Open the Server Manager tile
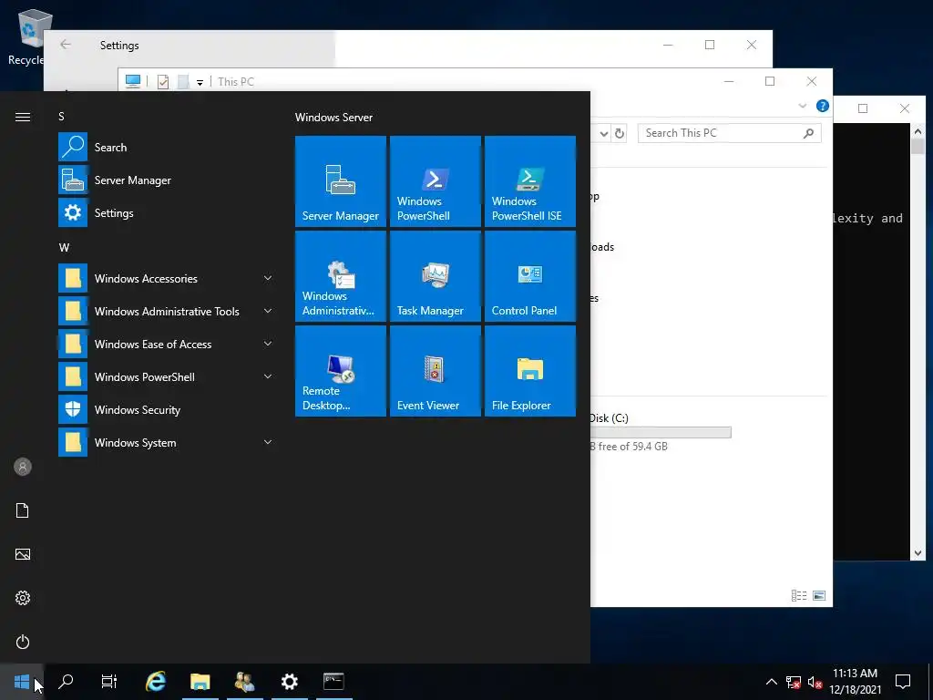 [341, 181]
